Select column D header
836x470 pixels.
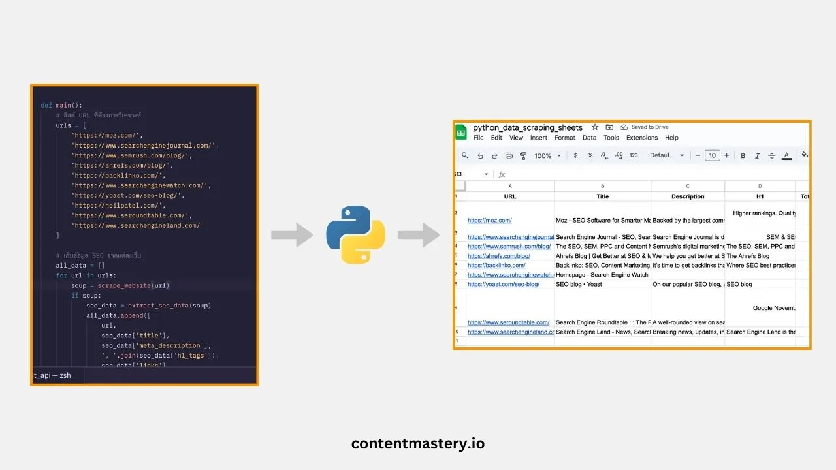pos(760,186)
